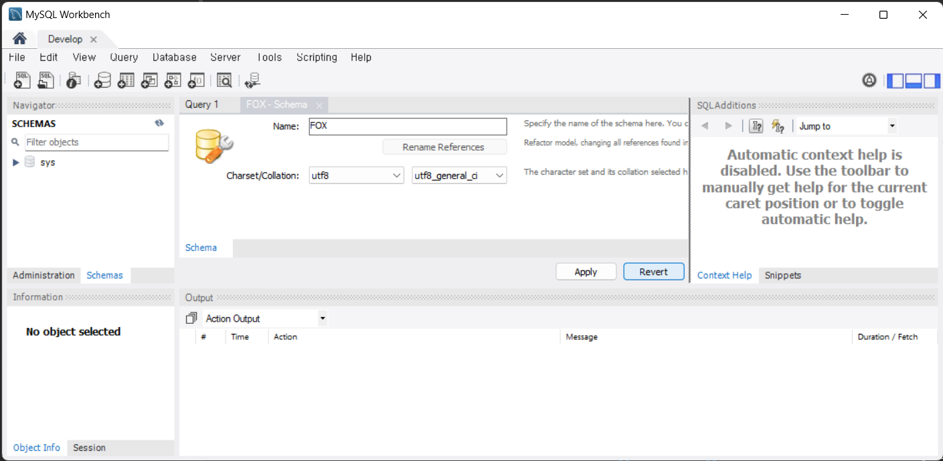Viewport: 943px width, 461px height.
Task: Click the output copy icon beside Action Output
Action: tap(192, 318)
